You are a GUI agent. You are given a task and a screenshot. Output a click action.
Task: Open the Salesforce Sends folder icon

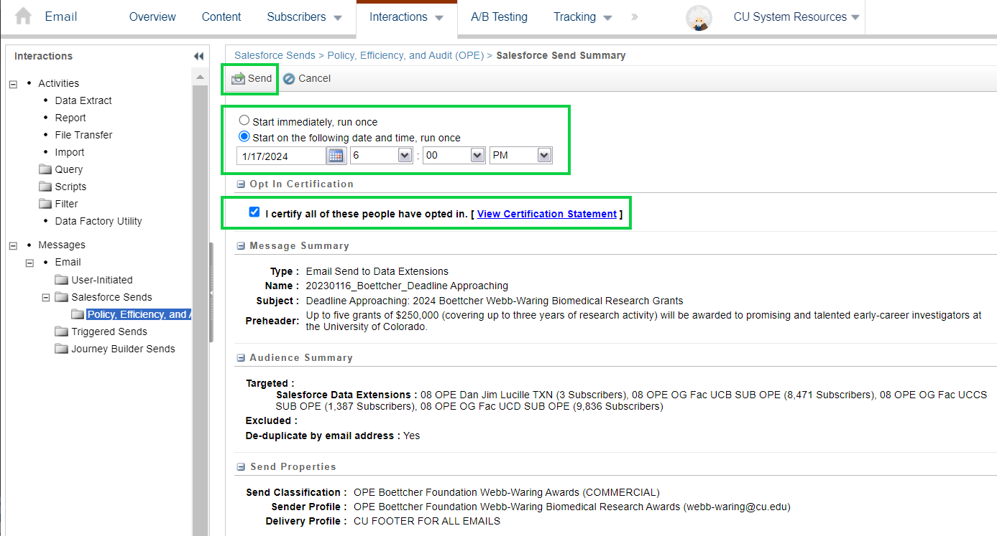pyautogui.click(x=62, y=297)
